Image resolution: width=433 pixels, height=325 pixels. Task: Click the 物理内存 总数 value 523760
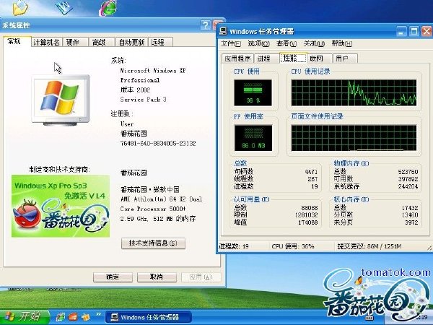pyautogui.click(x=408, y=172)
